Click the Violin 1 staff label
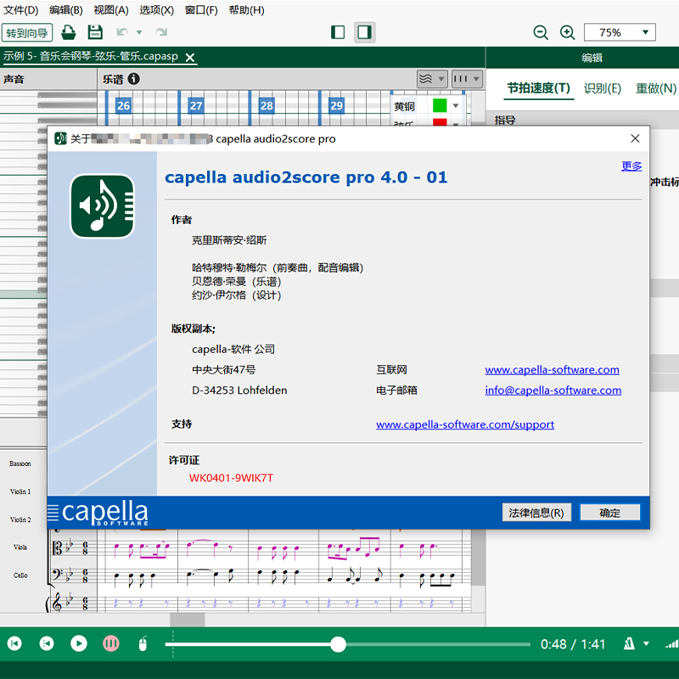 point(20,491)
